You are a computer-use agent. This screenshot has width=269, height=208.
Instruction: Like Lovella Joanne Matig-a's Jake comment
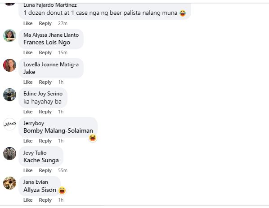(28, 82)
